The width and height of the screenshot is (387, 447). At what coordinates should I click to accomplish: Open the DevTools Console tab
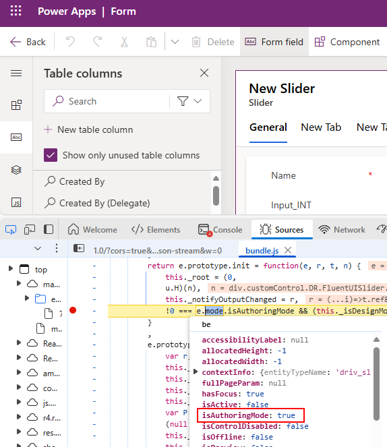(220, 229)
